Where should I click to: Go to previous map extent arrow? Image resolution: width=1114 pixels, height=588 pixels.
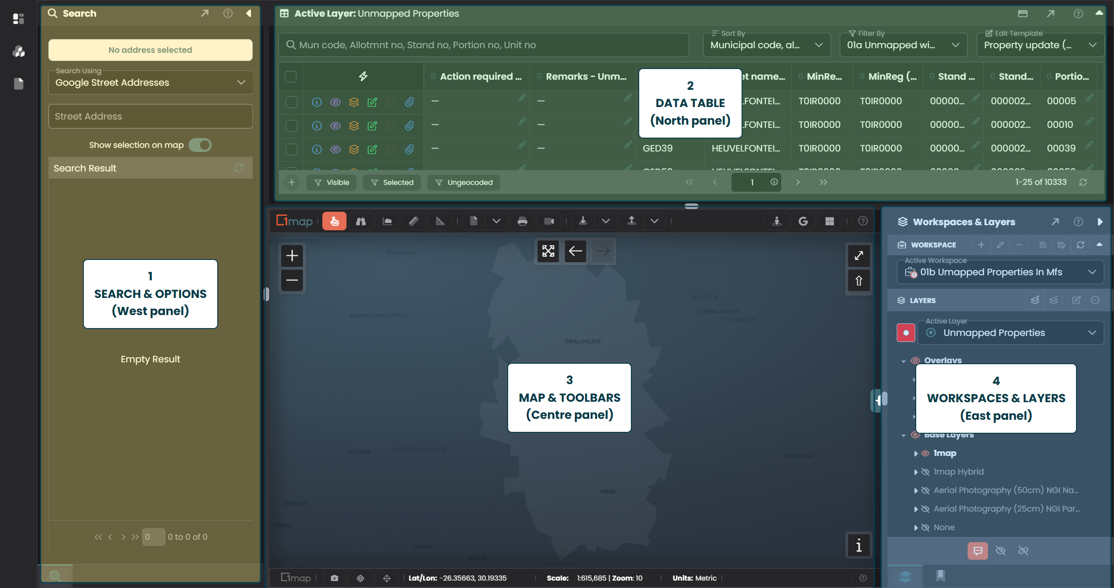pyautogui.click(x=575, y=251)
